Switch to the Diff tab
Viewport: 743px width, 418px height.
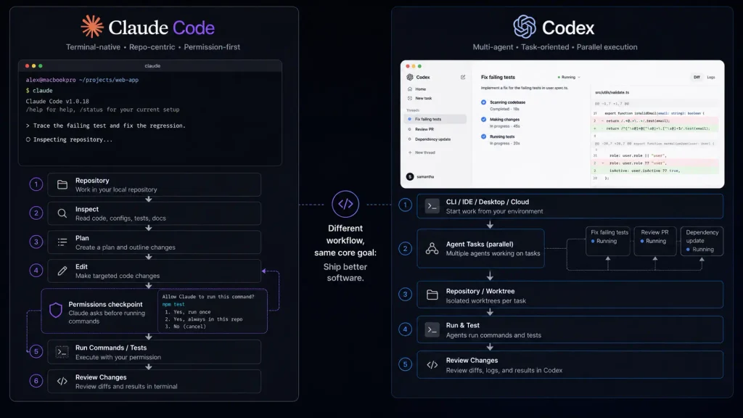tap(697, 77)
